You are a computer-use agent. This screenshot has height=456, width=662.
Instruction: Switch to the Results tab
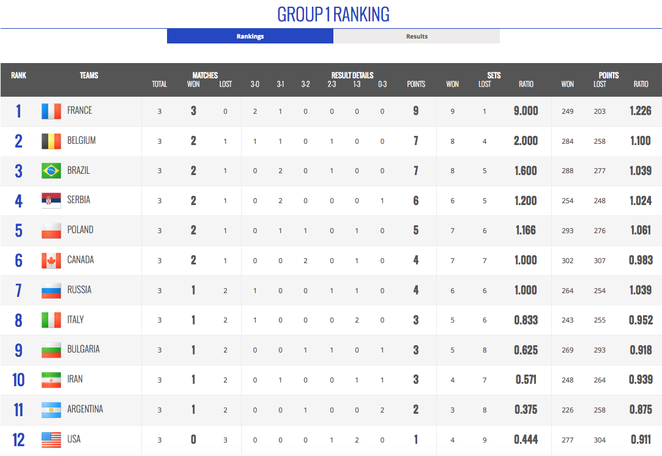[x=417, y=36]
